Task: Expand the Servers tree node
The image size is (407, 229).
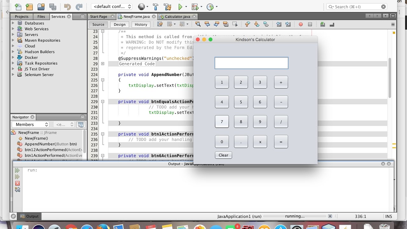Action: [x=13, y=34]
